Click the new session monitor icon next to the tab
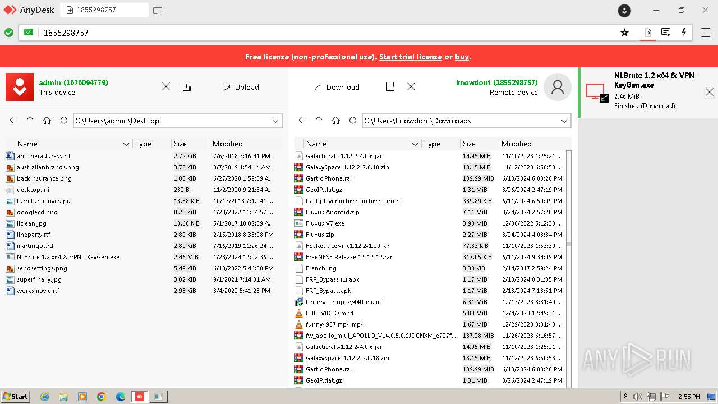Viewport: 718px width, 404px height. pyautogui.click(x=158, y=10)
